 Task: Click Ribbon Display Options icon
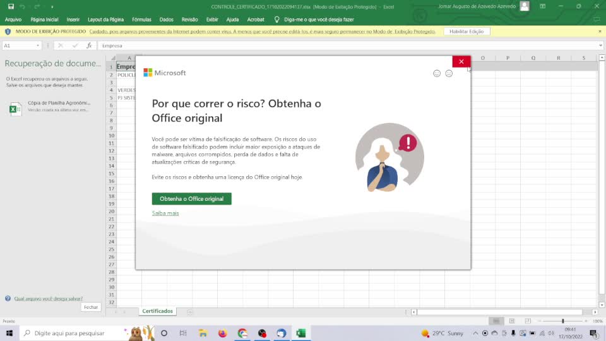coord(543,6)
